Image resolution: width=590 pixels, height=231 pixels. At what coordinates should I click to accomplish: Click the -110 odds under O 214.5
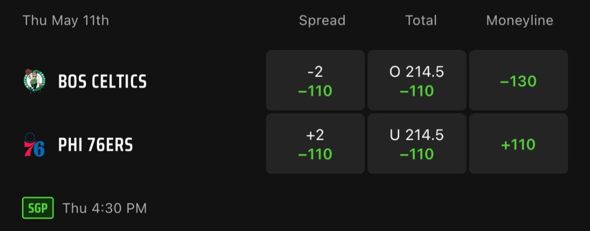[417, 91]
